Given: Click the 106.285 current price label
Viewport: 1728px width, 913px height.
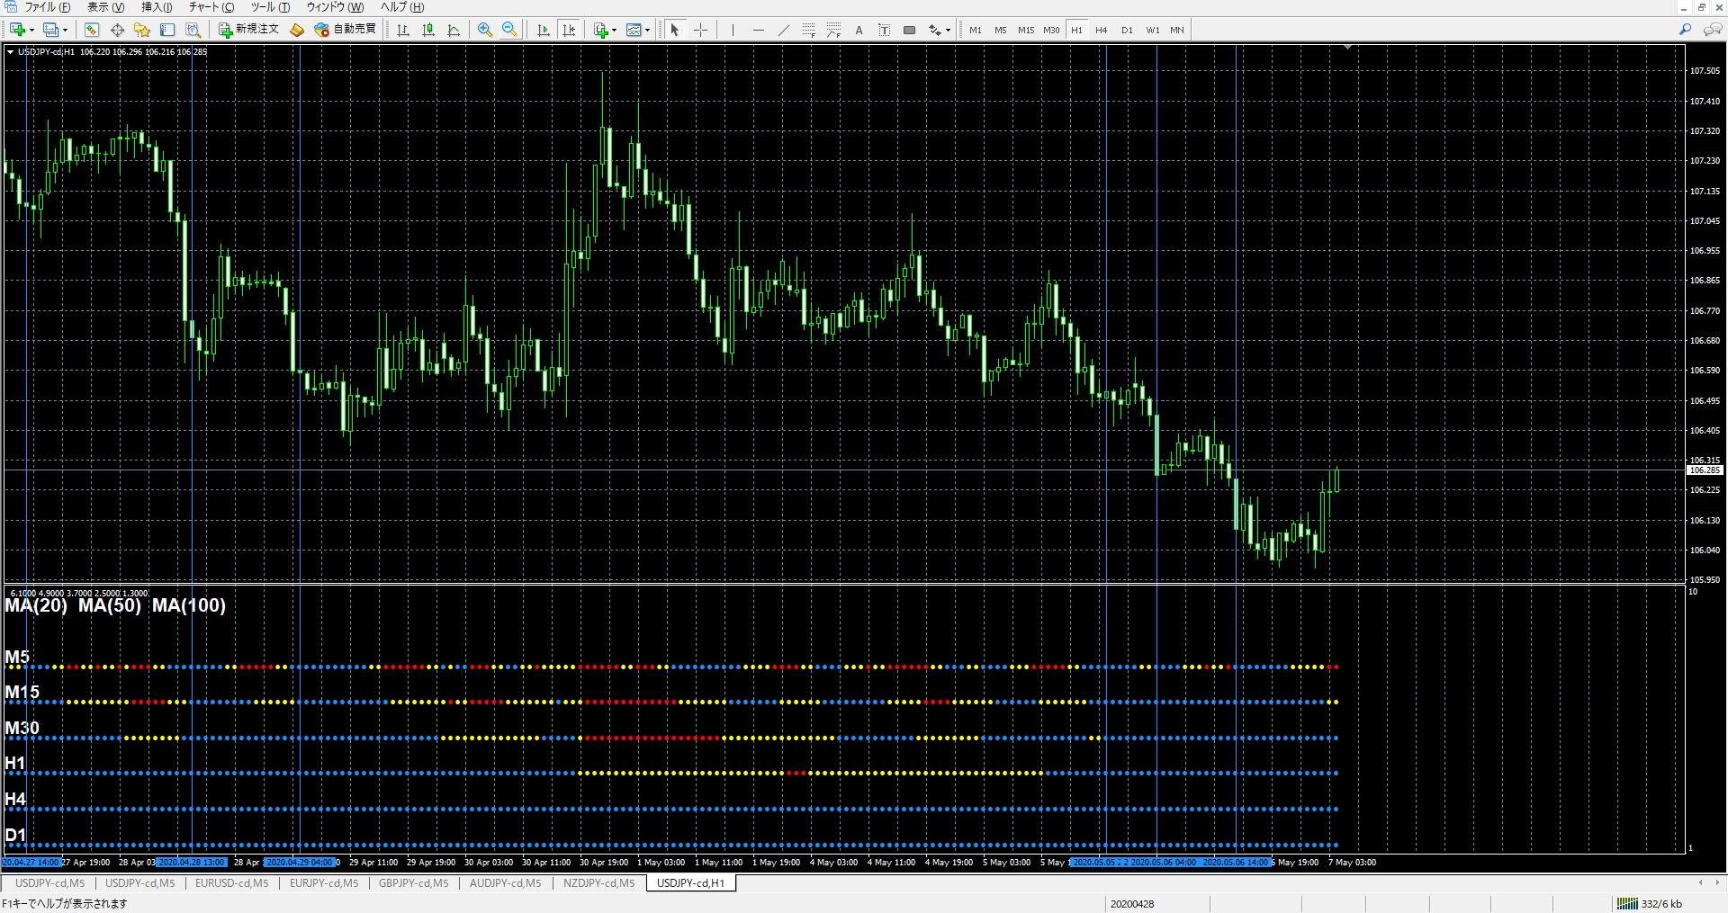Looking at the screenshot, I should (1705, 470).
